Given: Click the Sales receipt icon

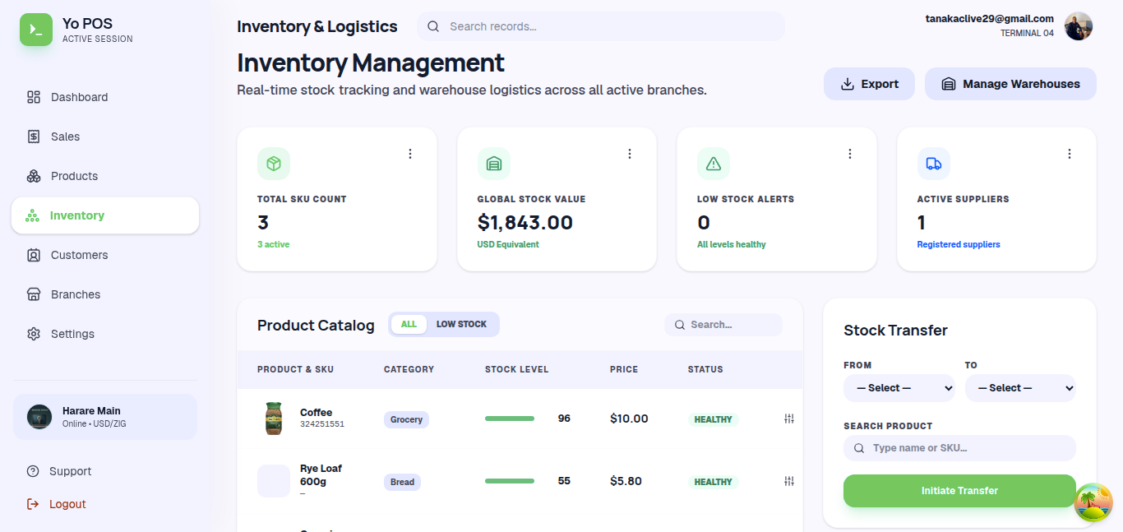Looking at the screenshot, I should (x=34, y=136).
